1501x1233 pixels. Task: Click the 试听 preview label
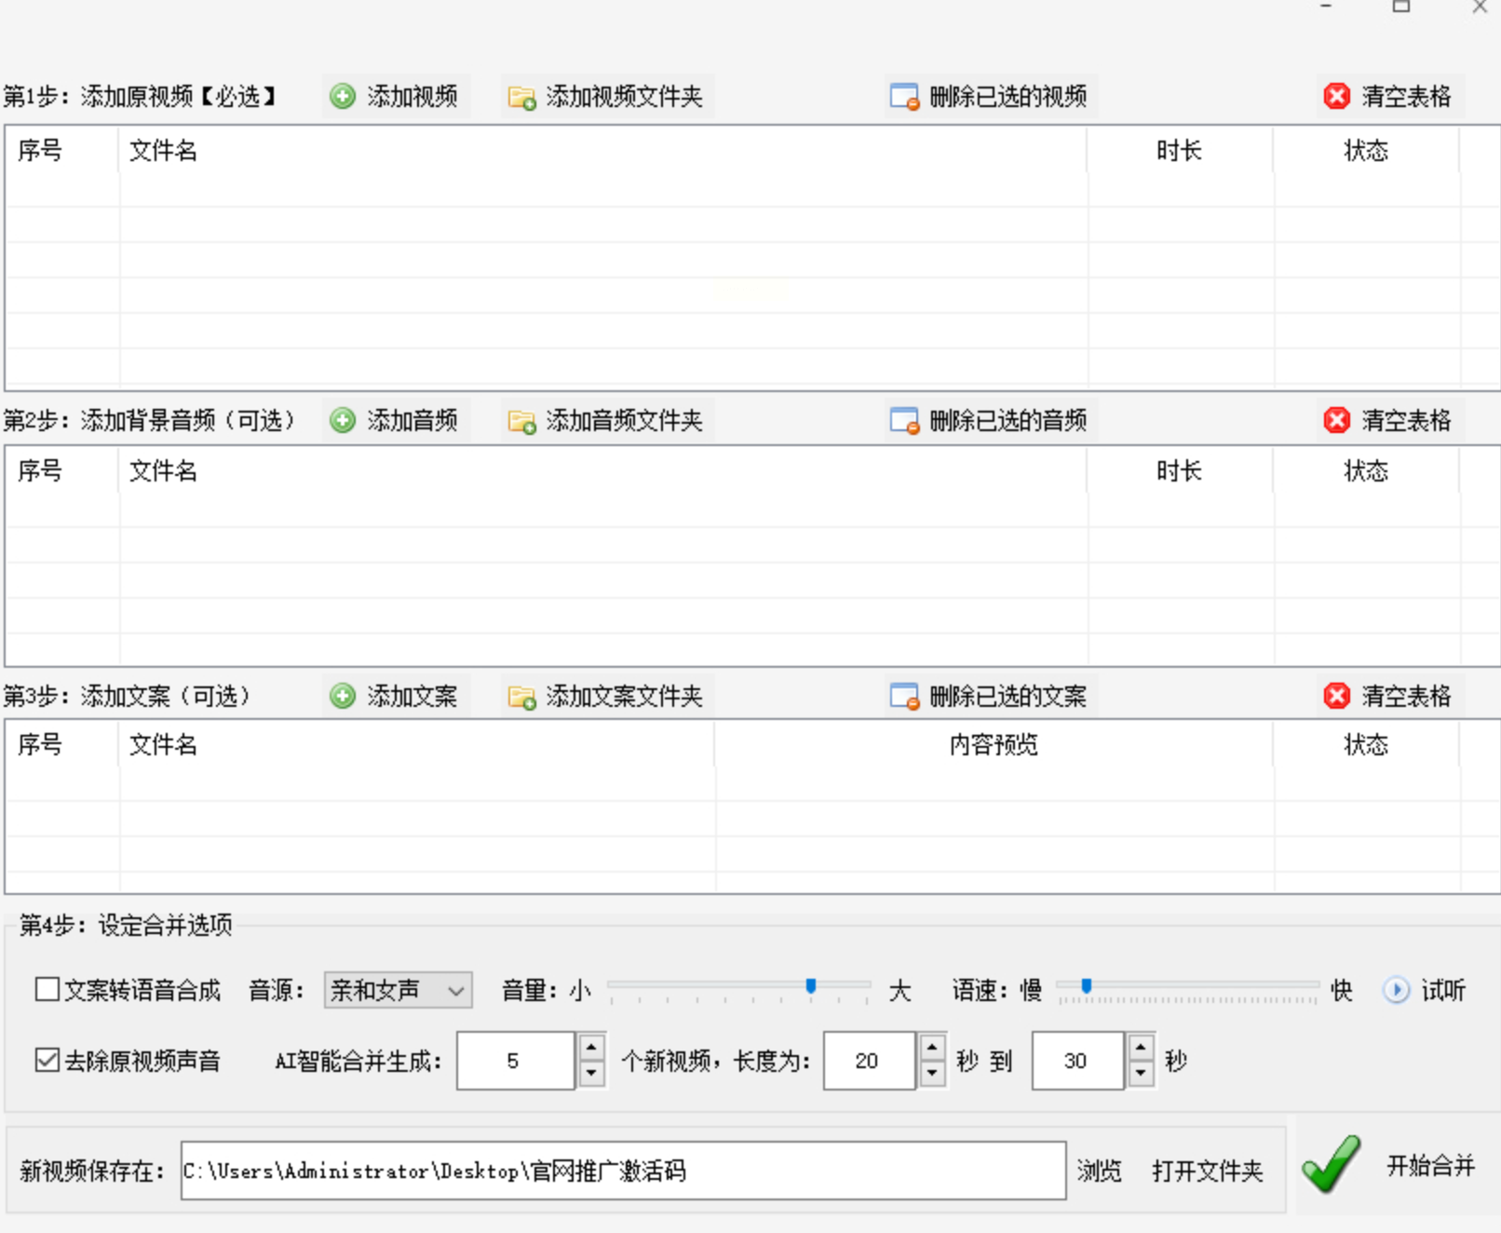[1443, 990]
